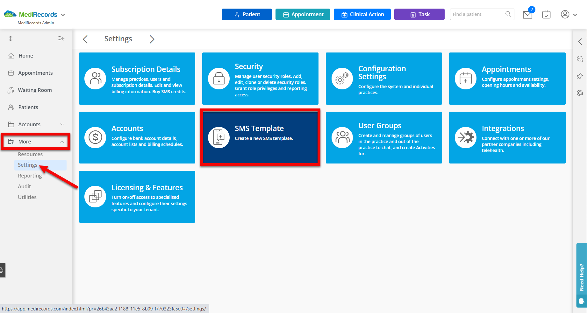
Task: Collapse sidebar using the collapse icon
Action: point(61,38)
